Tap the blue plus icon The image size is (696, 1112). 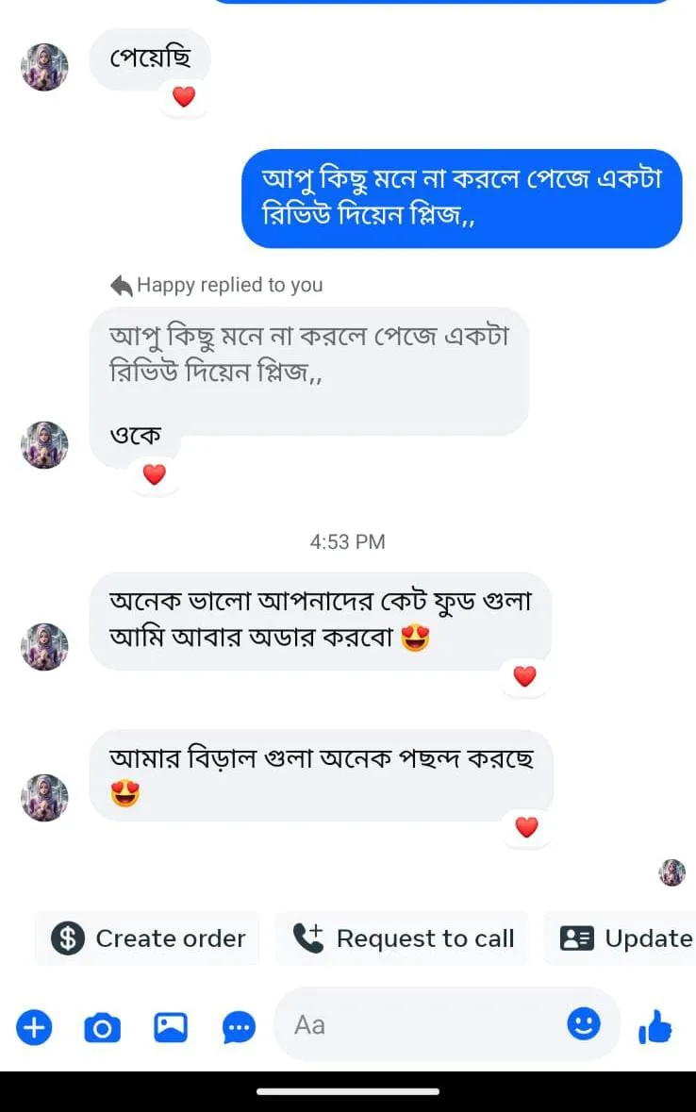(34, 1026)
